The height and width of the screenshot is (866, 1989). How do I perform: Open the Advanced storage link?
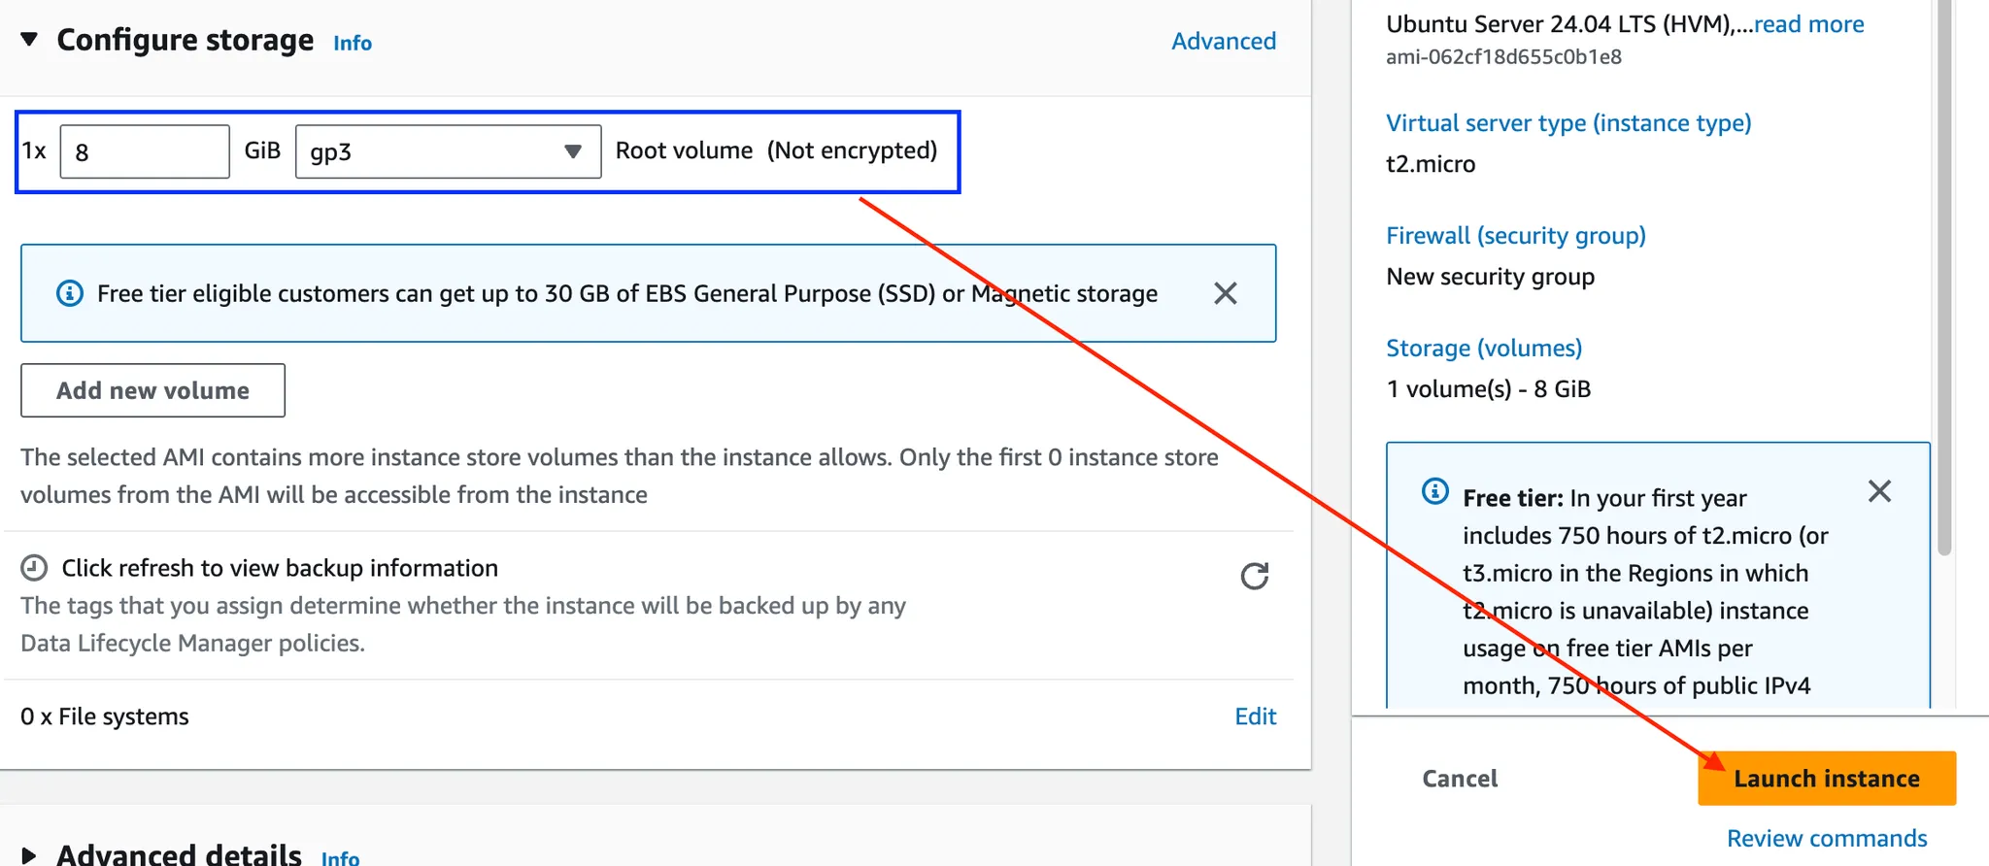1223,41
